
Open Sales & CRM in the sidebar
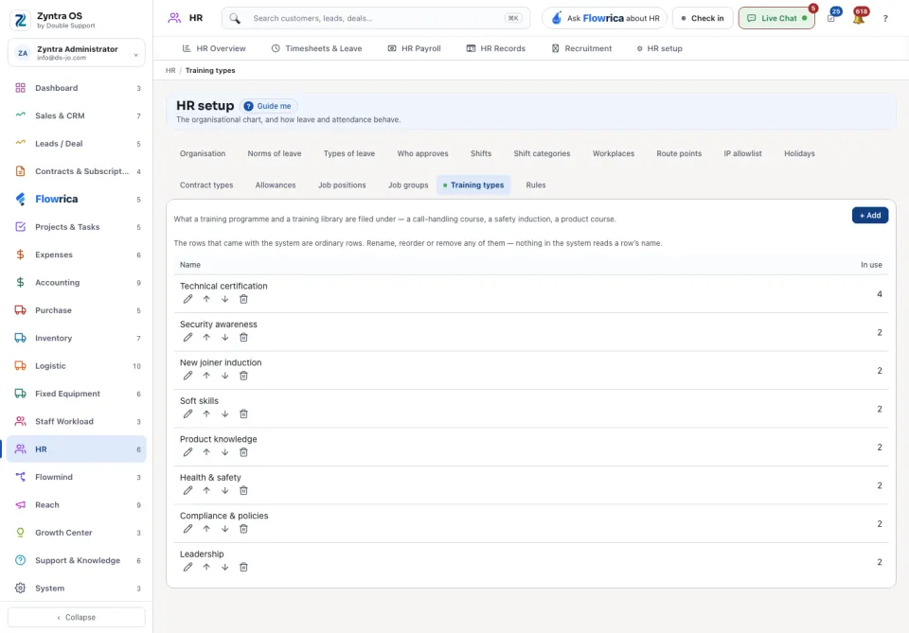pyautogui.click(x=77, y=115)
